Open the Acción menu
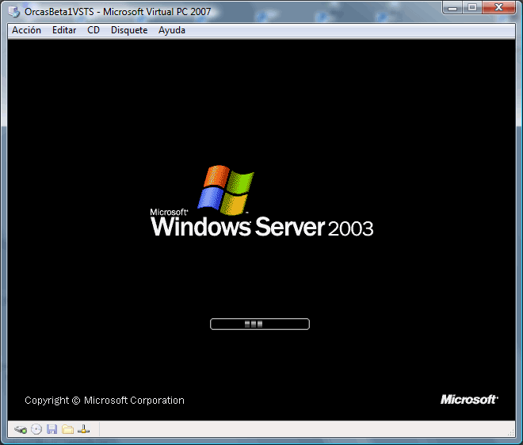The image size is (523, 445). (26, 30)
